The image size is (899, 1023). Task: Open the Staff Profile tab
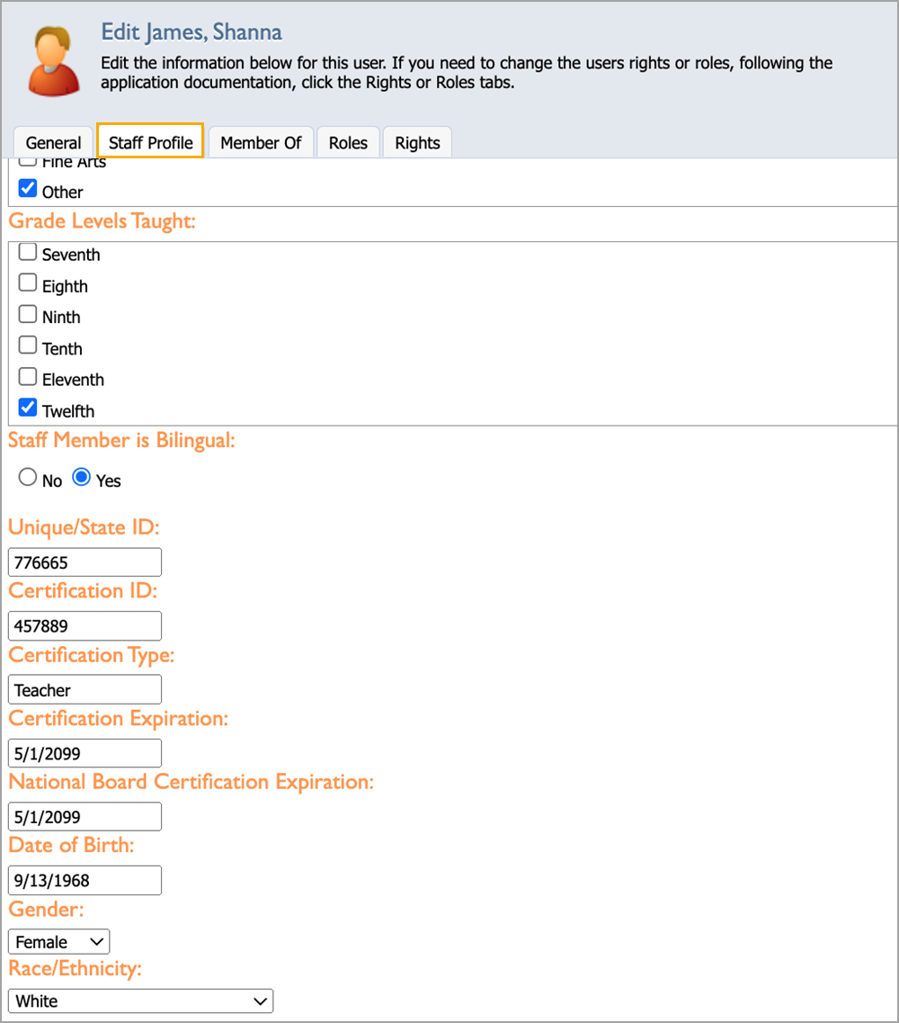(151, 141)
